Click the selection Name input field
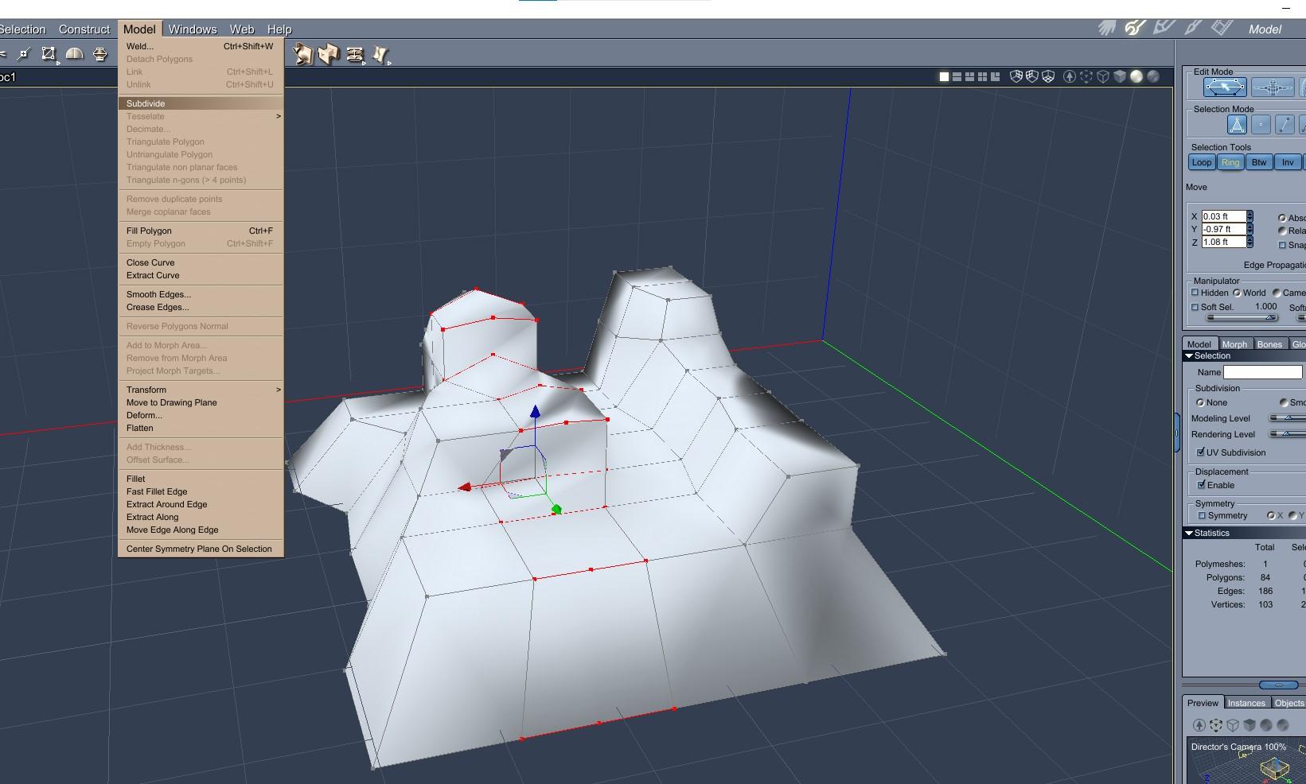 coord(1262,372)
